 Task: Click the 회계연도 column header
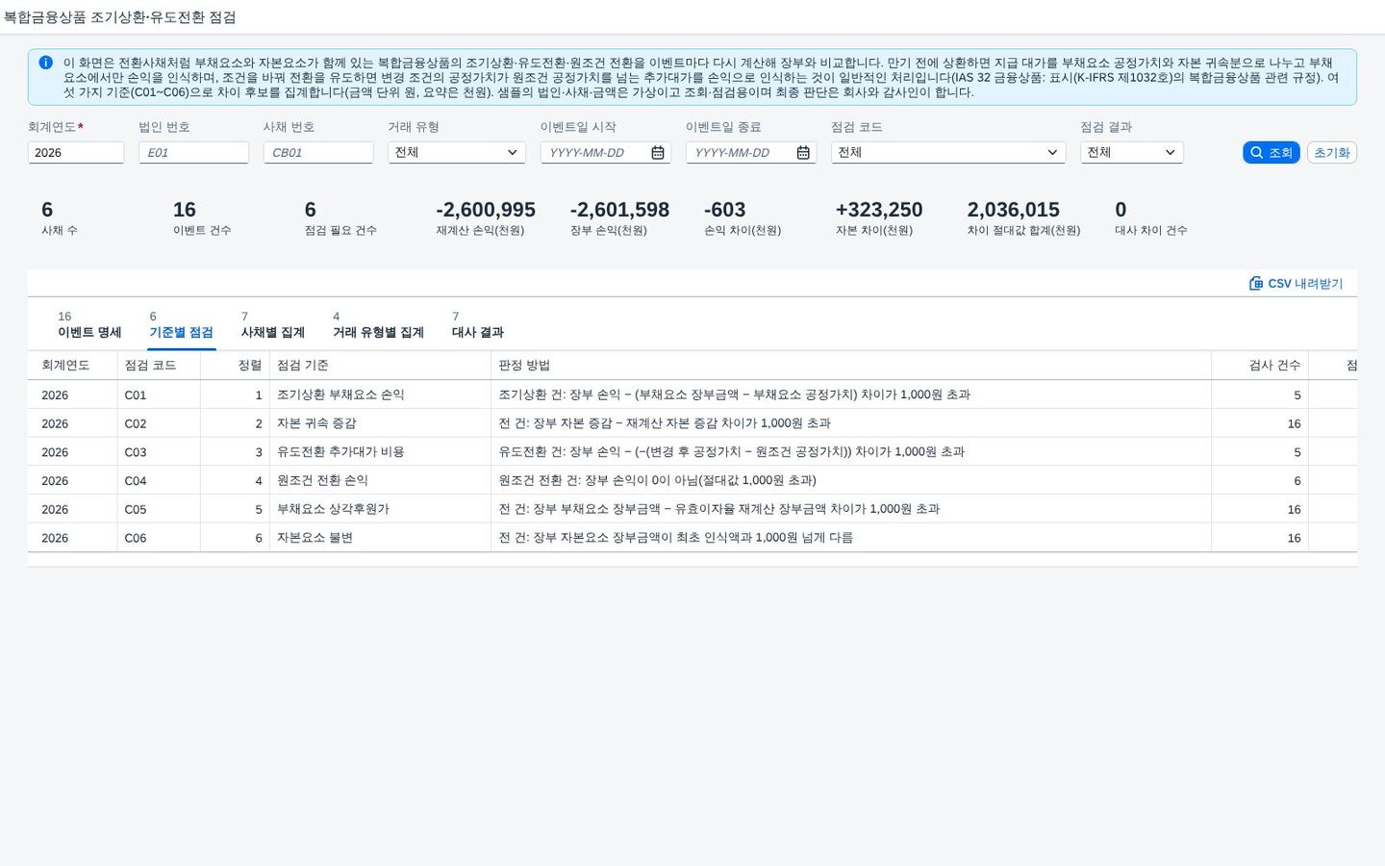pos(72,366)
